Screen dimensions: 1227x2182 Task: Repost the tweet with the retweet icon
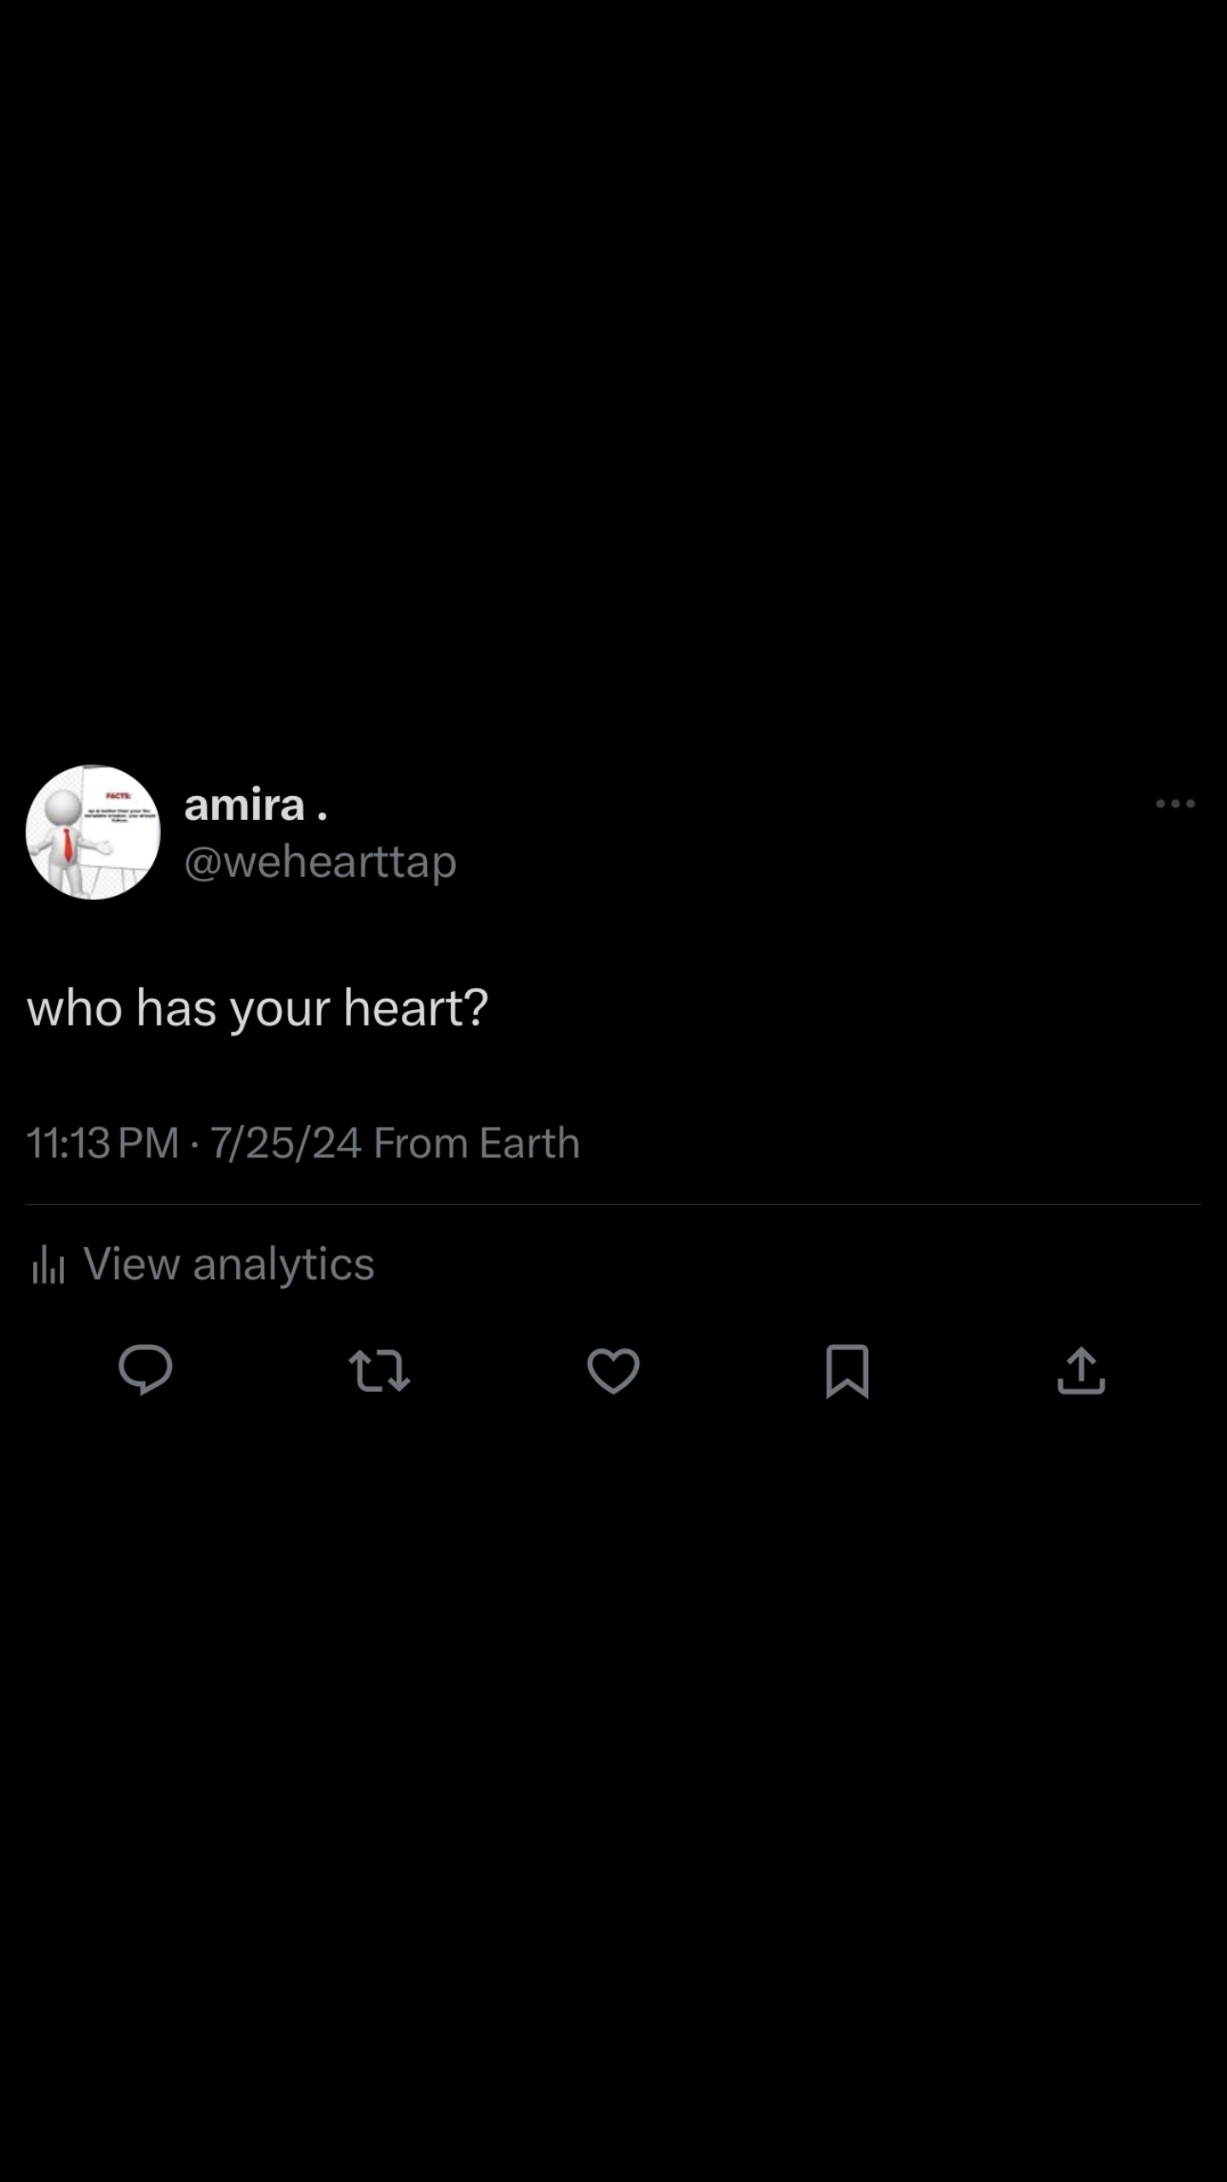coord(379,1370)
